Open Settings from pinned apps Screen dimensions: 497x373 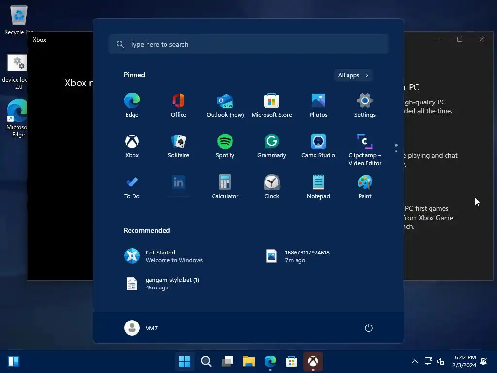coord(365,105)
